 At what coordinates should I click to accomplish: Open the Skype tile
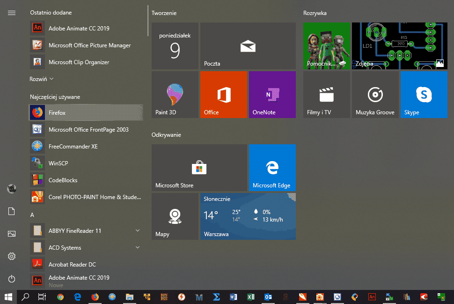[424, 95]
